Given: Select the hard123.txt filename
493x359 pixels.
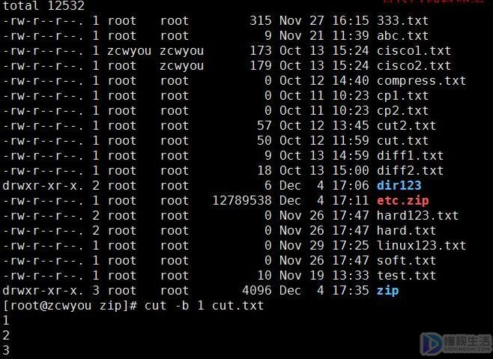Looking at the screenshot, I should (417, 216).
